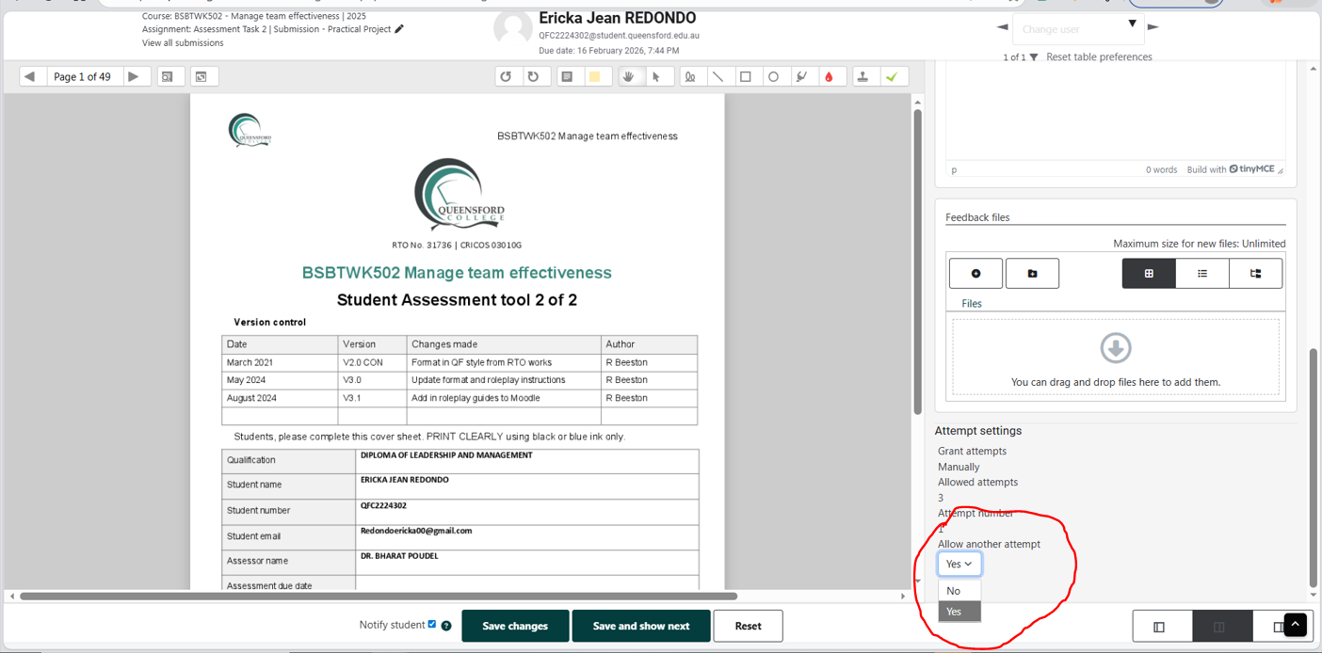Expand the Allow another attempt dropdown
Image resolution: width=1322 pixels, height=653 pixels.
[959, 564]
